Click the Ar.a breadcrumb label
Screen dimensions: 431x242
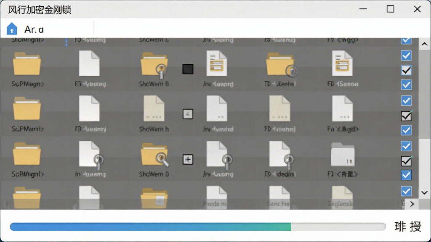tap(34, 29)
